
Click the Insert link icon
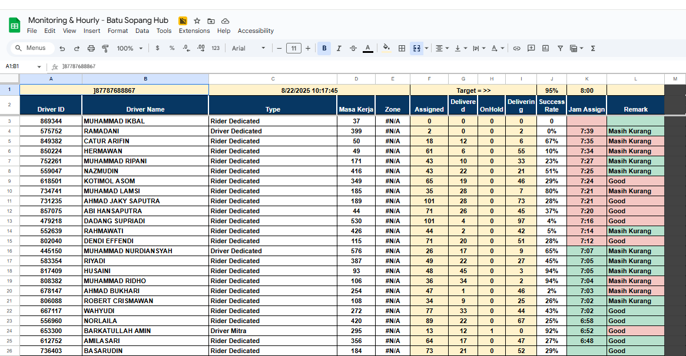(x=516, y=48)
